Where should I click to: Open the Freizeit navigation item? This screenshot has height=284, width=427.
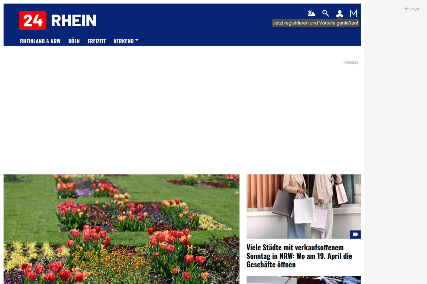click(96, 41)
